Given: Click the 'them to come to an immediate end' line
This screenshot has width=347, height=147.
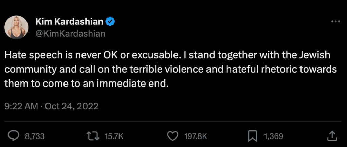Looking at the screenshot, I should point(86,83).
